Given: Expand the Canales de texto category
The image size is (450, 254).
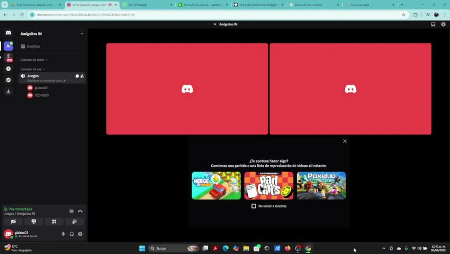Looking at the screenshot, I should pos(34,60).
